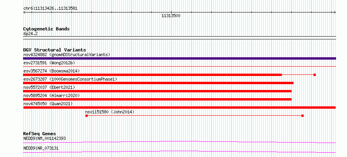Click the Cytogenetic Bands track title
The height and width of the screenshot is (157, 347).
[46, 29]
